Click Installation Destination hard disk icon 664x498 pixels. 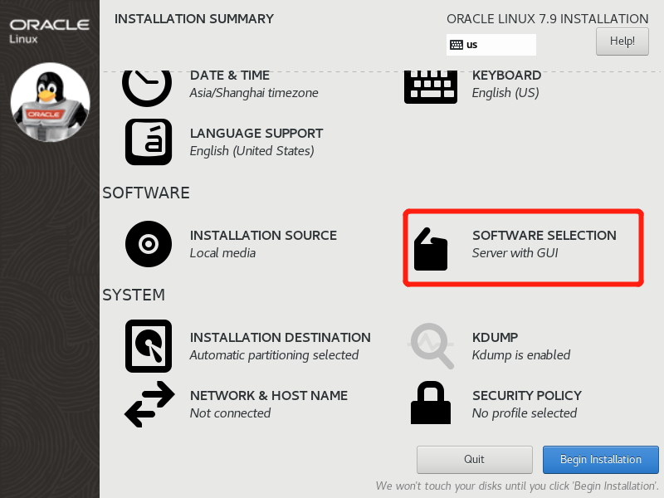[149, 346]
